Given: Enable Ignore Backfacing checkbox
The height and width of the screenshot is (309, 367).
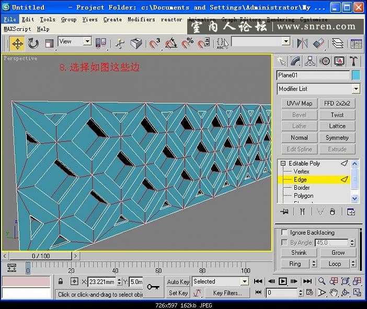Looking at the screenshot, I should [x=284, y=233].
